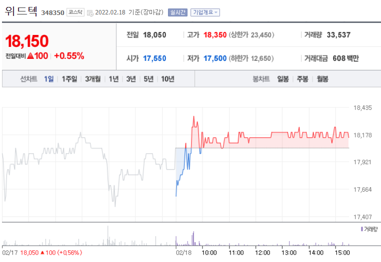Click the 18,050 ▲100 (+0.56%) previous-day summary
381x262 pixels.
pos(51,253)
